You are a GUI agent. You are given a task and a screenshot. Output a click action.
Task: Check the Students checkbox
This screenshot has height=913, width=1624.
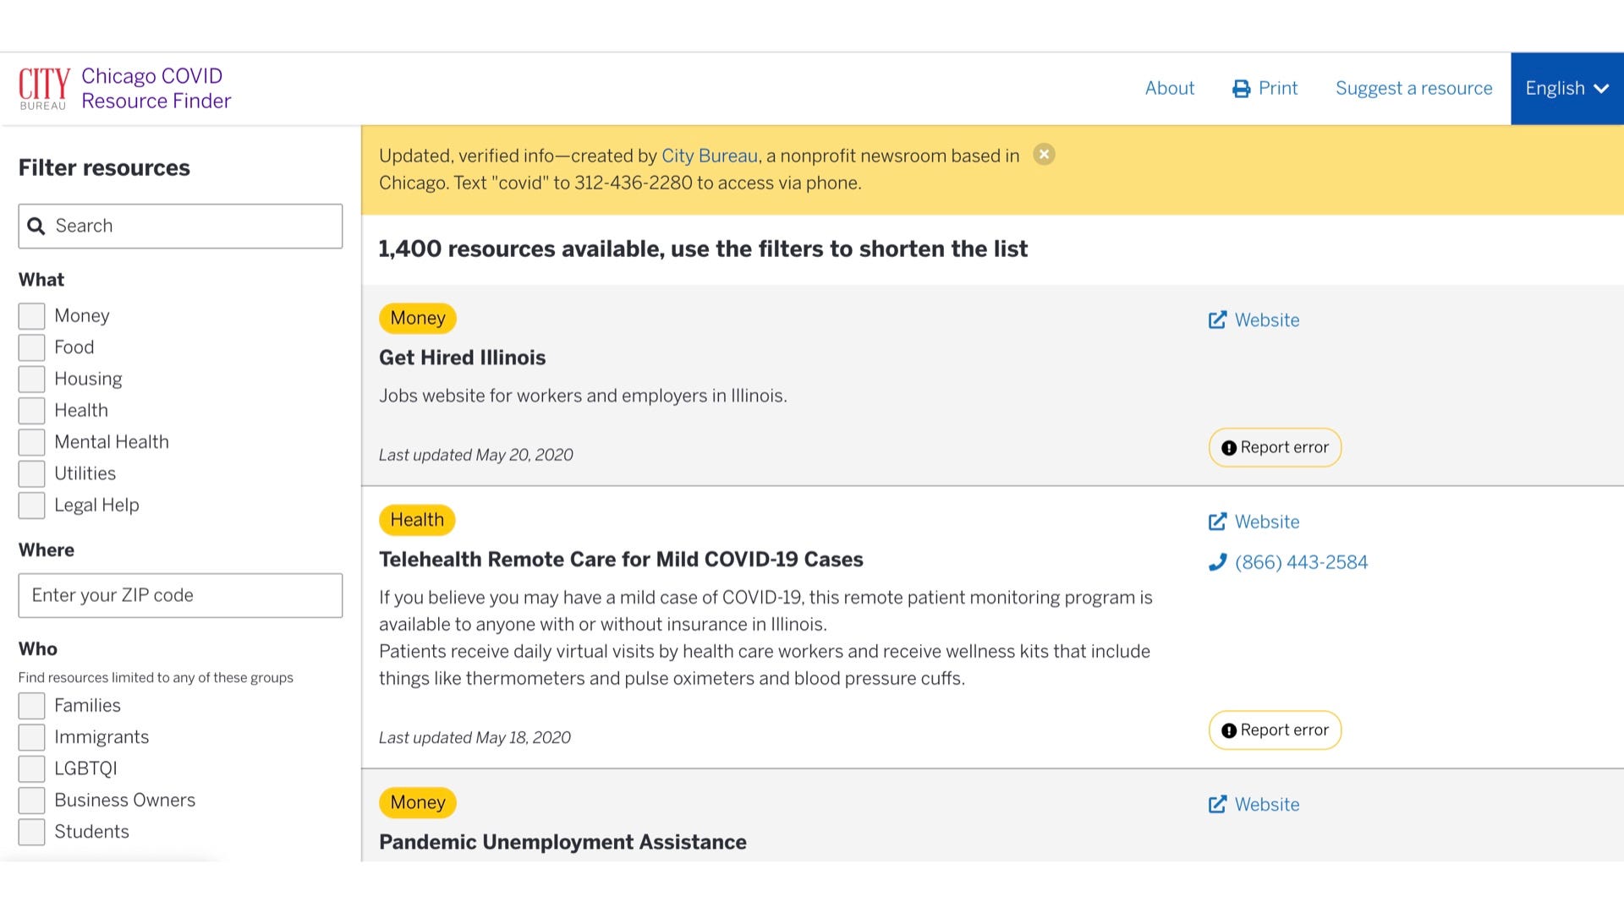point(31,832)
